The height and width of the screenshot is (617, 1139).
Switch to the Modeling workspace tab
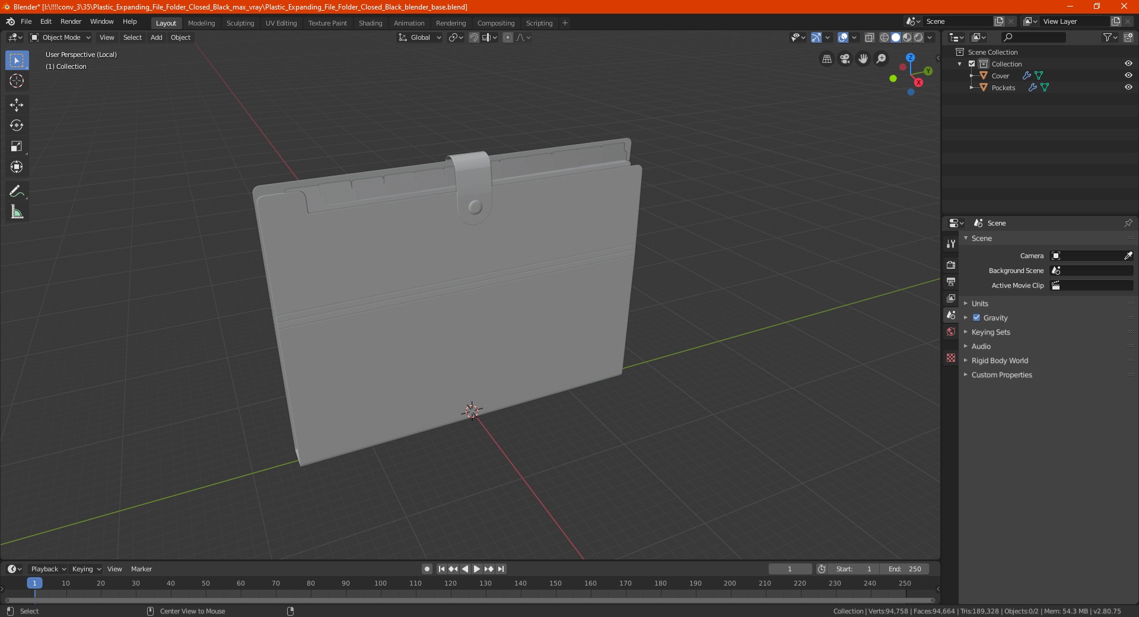201,23
